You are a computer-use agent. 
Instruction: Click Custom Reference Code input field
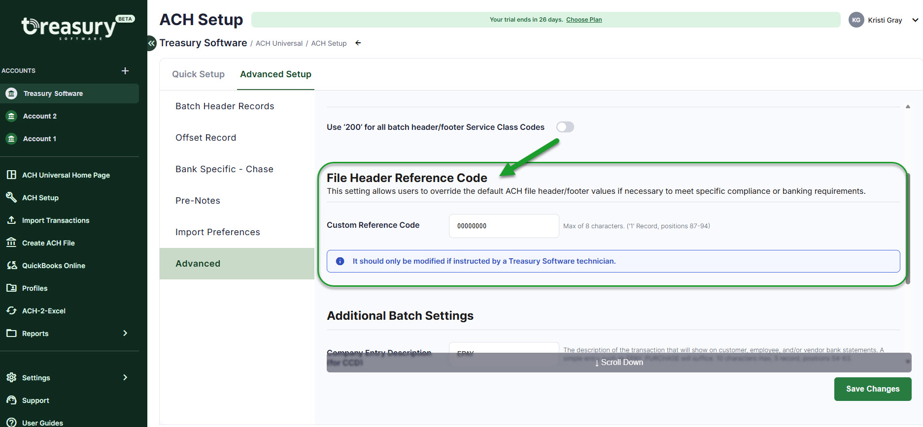[x=504, y=226]
